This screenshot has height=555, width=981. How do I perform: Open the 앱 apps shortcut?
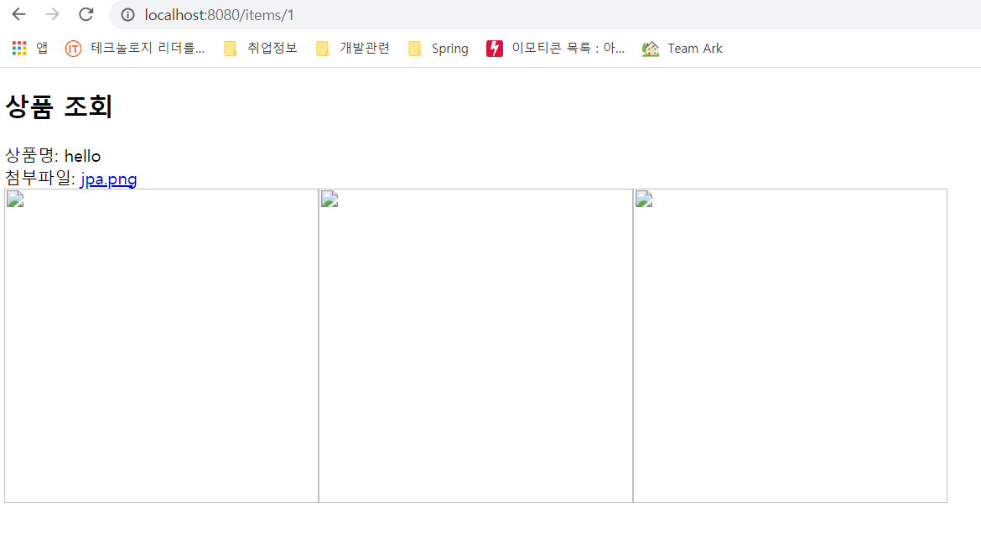point(30,48)
